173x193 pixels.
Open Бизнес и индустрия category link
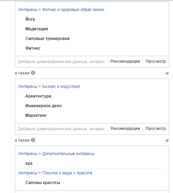pos(61,87)
